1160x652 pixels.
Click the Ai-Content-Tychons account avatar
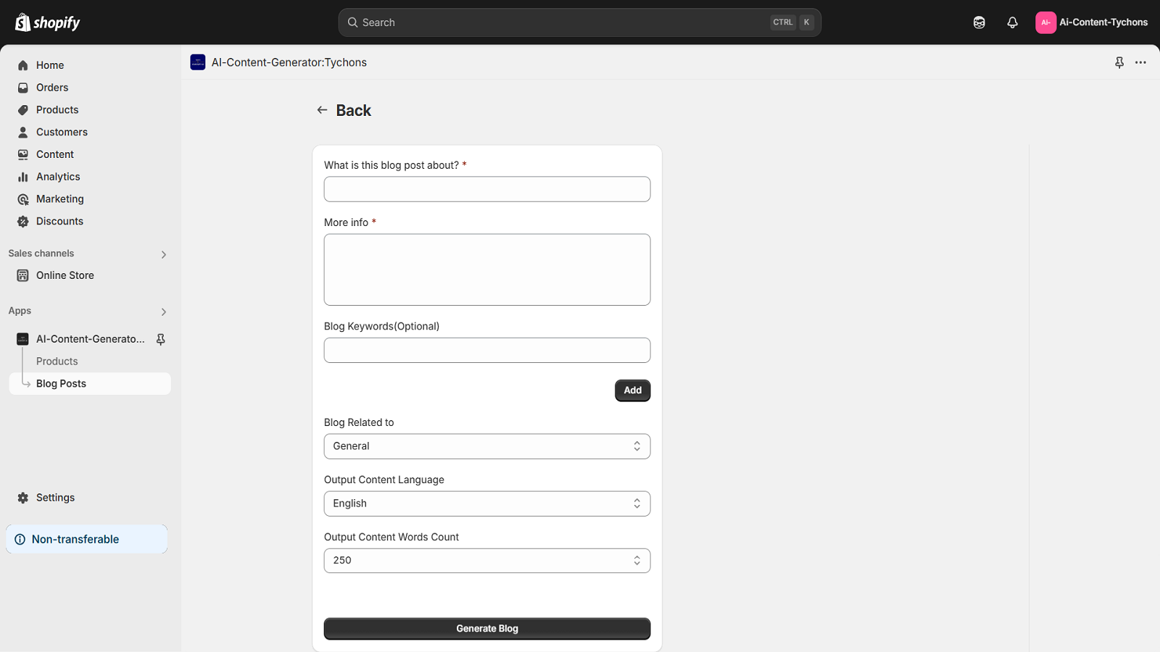(1045, 22)
